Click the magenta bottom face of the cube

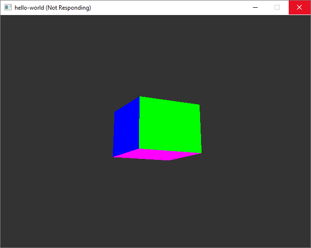pyautogui.click(x=157, y=155)
